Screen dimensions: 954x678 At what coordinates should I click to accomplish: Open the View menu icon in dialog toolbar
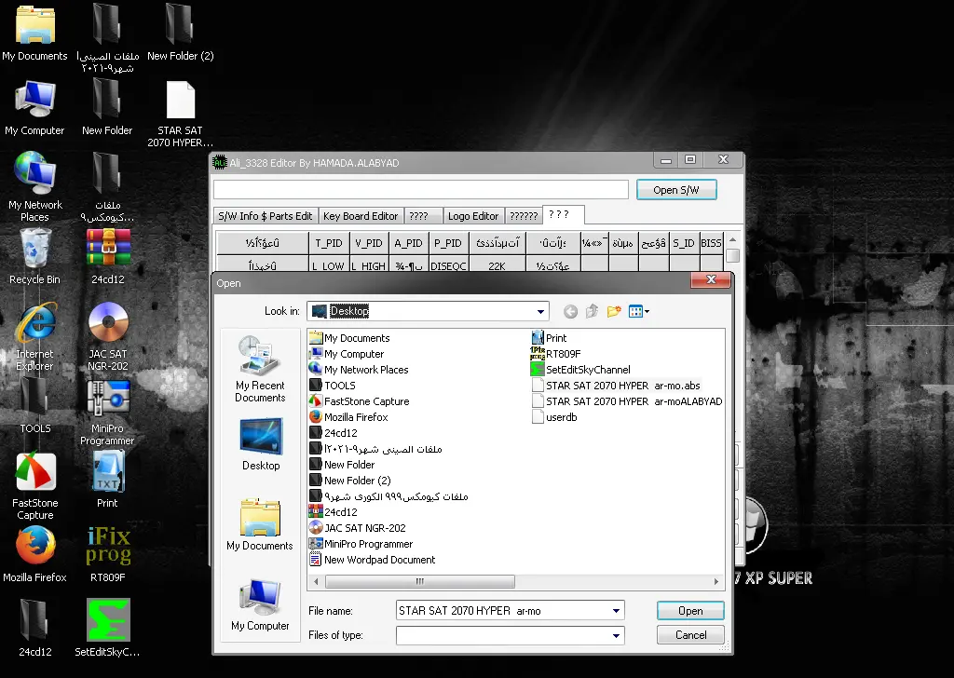click(638, 312)
